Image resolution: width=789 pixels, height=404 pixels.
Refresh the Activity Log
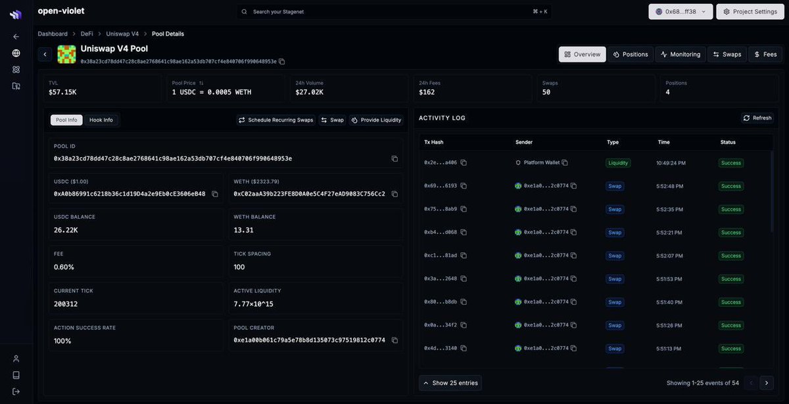click(757, 118)
